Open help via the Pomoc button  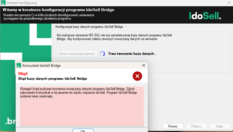pos(173,126)
